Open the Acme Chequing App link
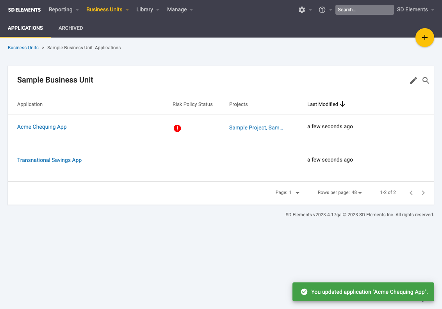This screenshot has width=442, height=309. [x=42, y=127]
